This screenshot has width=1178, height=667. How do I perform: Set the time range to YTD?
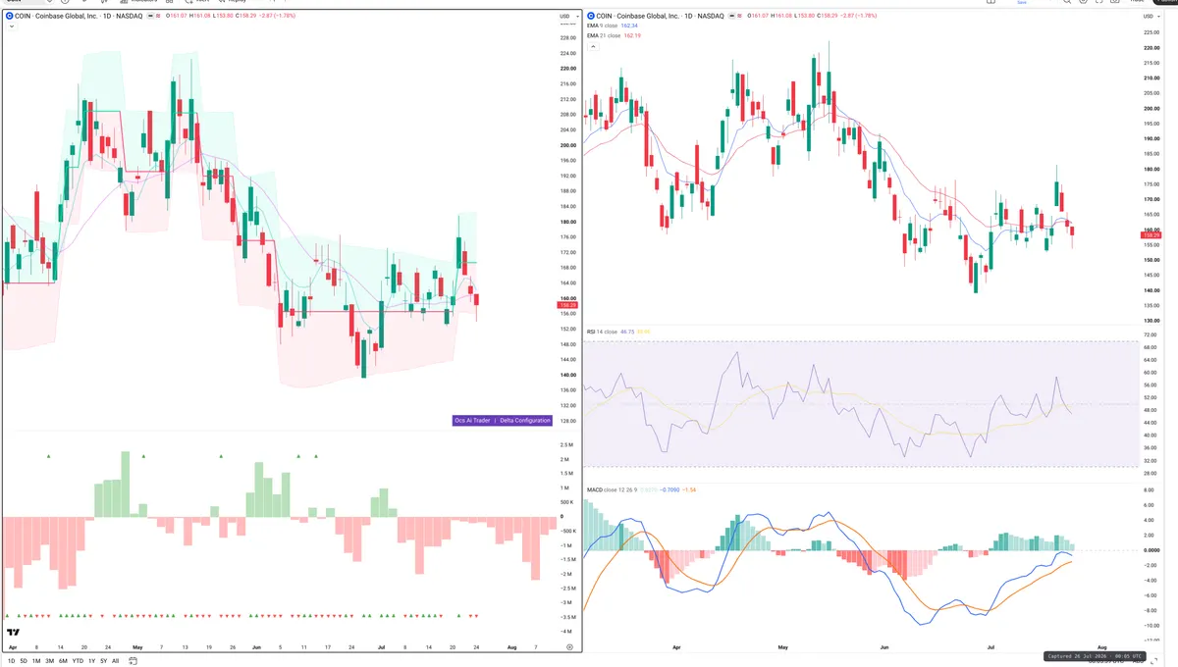coord(78,661)
